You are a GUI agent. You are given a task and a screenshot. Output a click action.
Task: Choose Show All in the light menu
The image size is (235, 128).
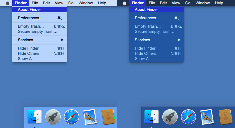pyautogui.click(x=39, y=59)
